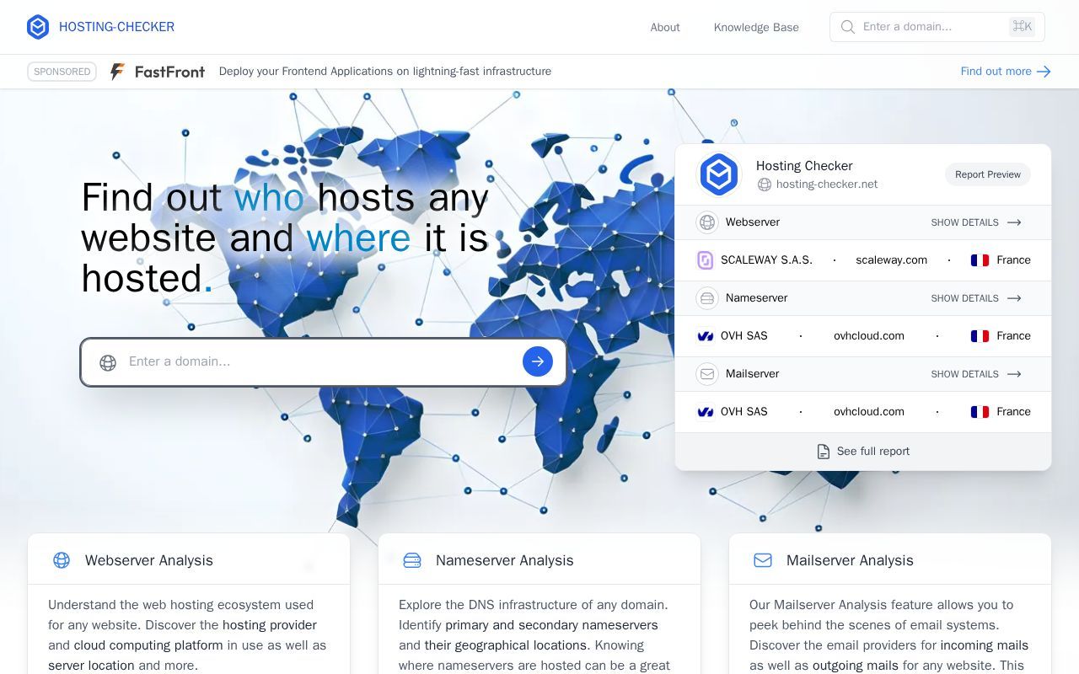Click the Find out more link
Viewport: 1079px width, 674px height.
pyautogui.click(x=996, y=72)
